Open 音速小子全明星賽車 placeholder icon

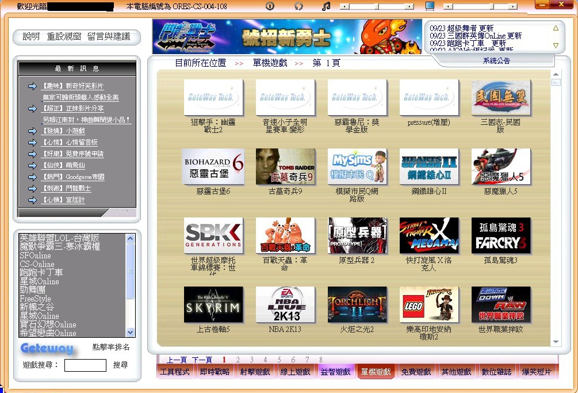tap(285, 97)
